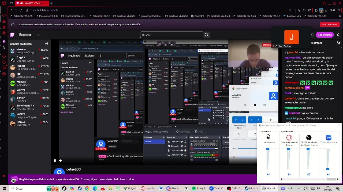Open Aria AI from the toolbar
Image resolution: width=343 pixels, height=192 pixels.
click(x=332, y=10)
